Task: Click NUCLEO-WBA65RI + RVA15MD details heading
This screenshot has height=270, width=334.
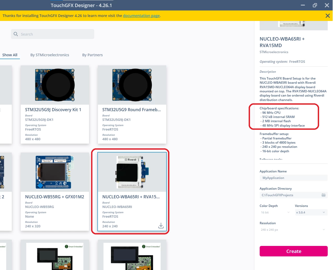Action: click(282, 42)
